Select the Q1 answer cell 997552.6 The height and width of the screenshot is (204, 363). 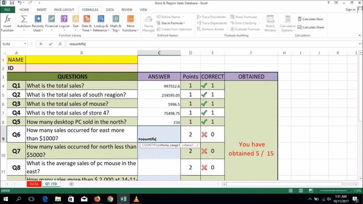pyautogui.click(x=159, y=86)
